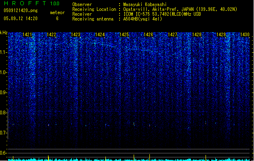The image size is (254, 161).
Task: Click the 1429 time axis label
Action: (221, 35)
